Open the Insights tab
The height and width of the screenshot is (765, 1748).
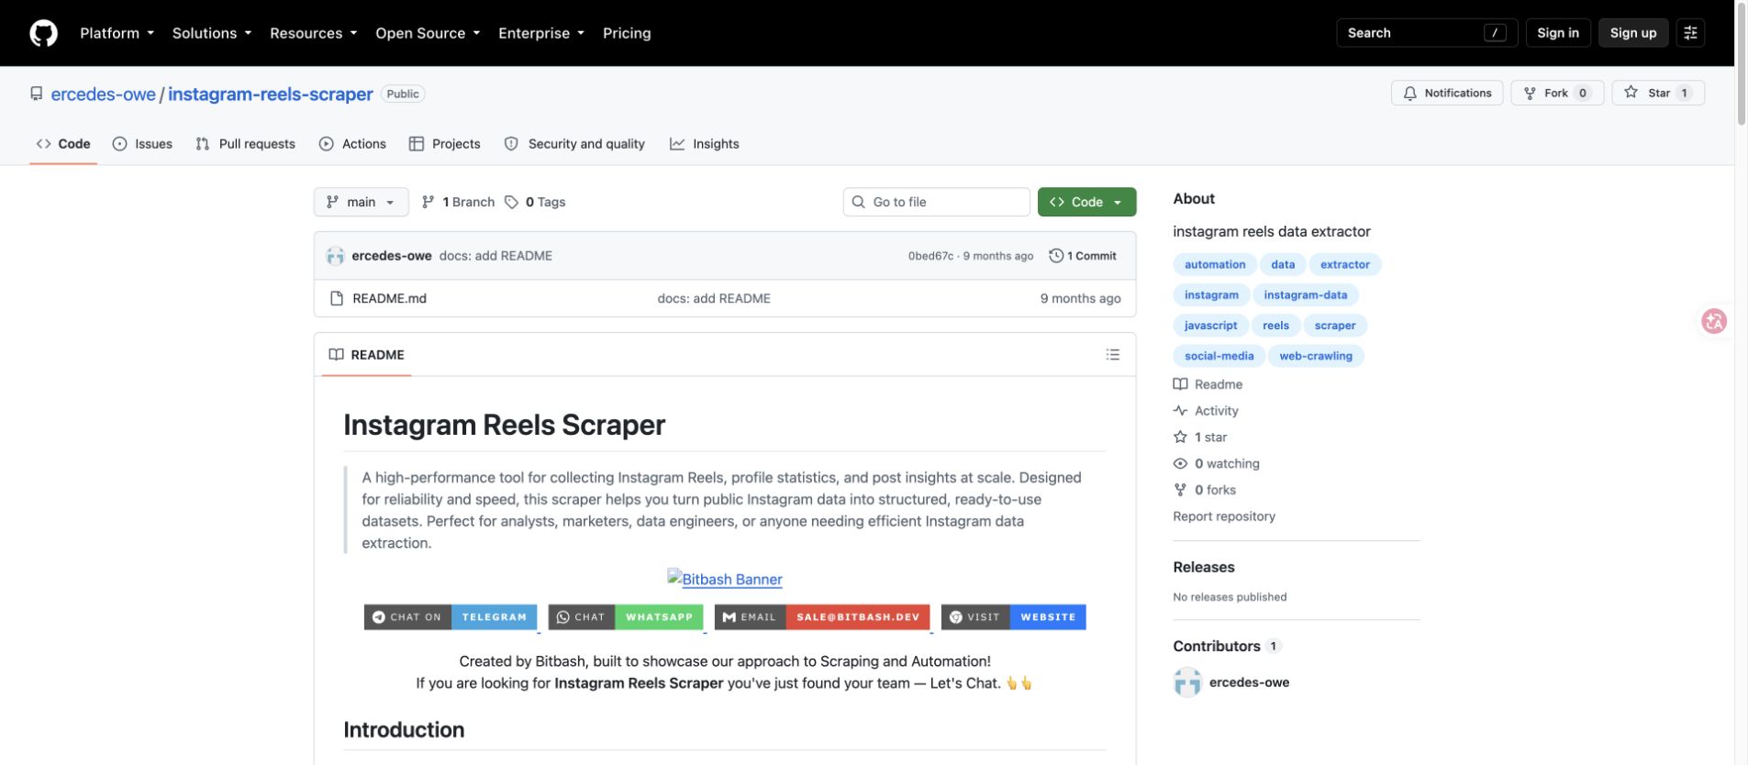click(705, 144)
